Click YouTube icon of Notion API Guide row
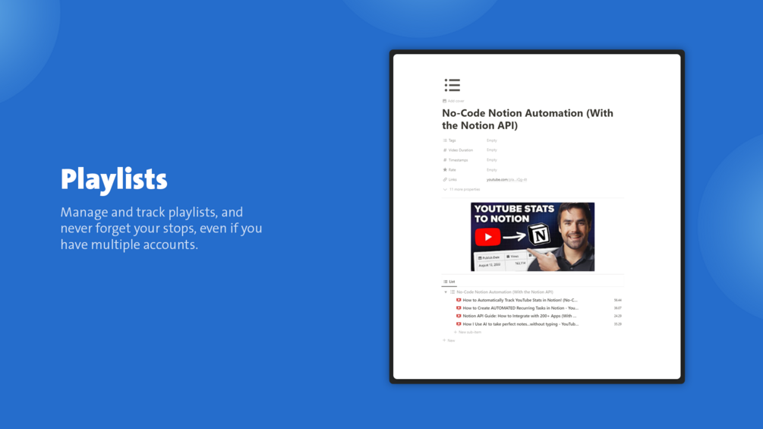 coord(459,316)
